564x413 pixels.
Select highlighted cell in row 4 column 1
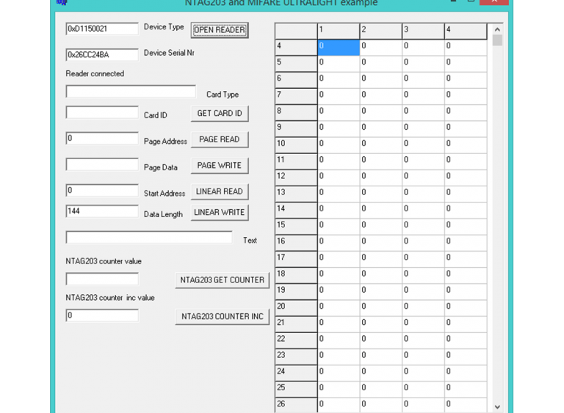point(339,48)
